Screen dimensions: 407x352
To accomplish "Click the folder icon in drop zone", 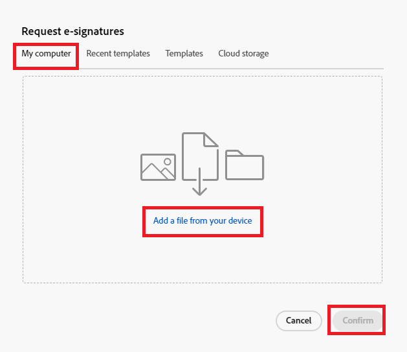I will 245,165.
